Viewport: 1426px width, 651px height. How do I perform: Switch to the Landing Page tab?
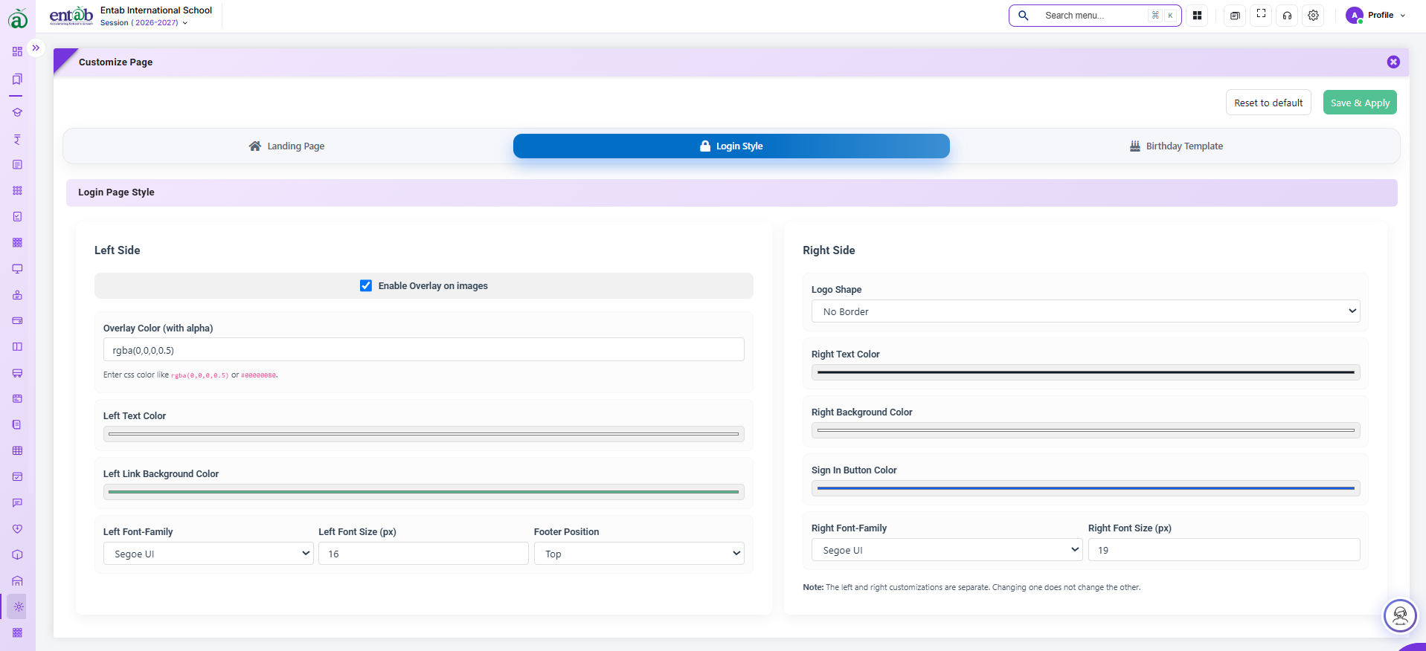[286, 146]
